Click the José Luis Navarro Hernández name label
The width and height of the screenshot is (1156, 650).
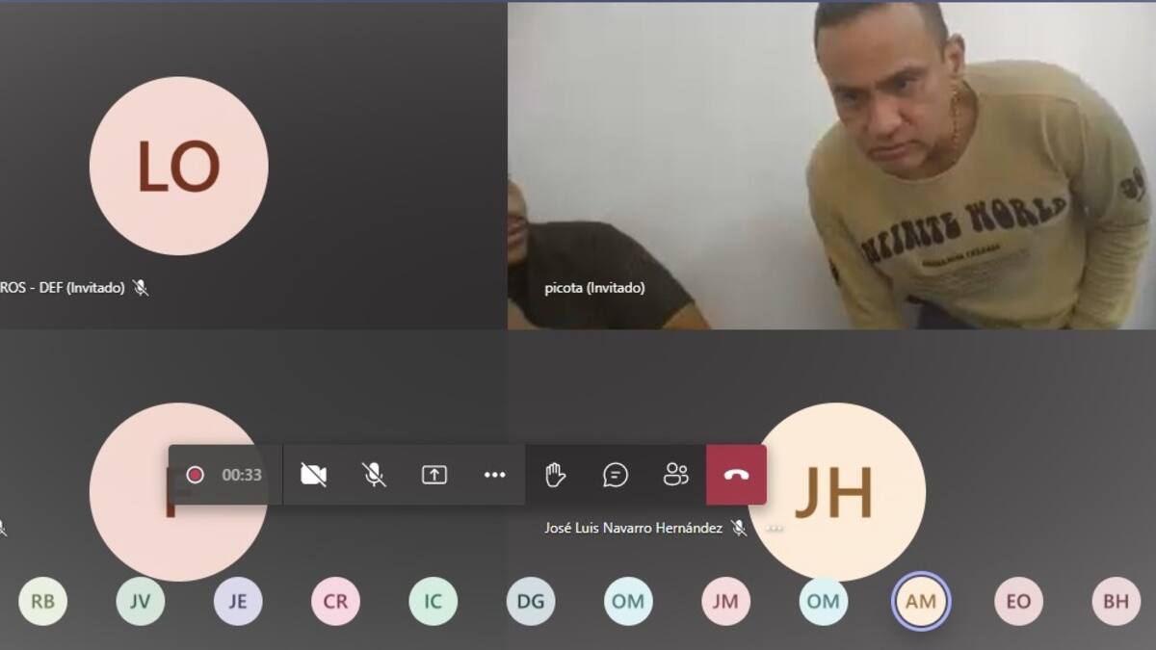pyautogui.click(x=633, y=528)
